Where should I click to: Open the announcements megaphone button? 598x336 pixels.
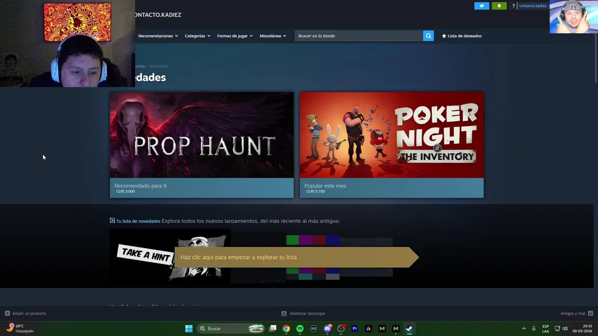point(482,6)
